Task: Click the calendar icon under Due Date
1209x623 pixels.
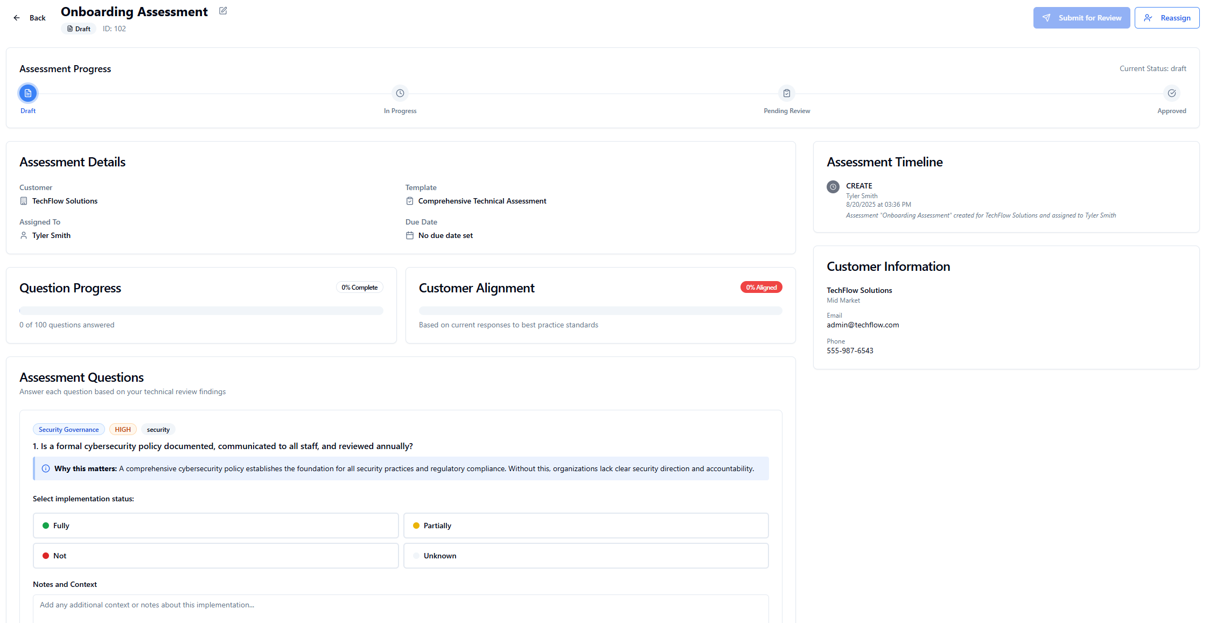Action: (x=409, y=235)
